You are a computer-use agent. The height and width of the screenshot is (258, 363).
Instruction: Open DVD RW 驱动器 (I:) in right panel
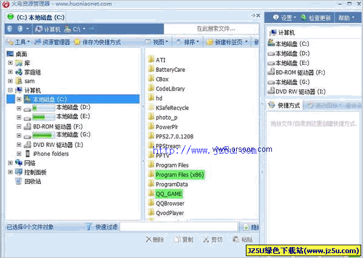297,92
